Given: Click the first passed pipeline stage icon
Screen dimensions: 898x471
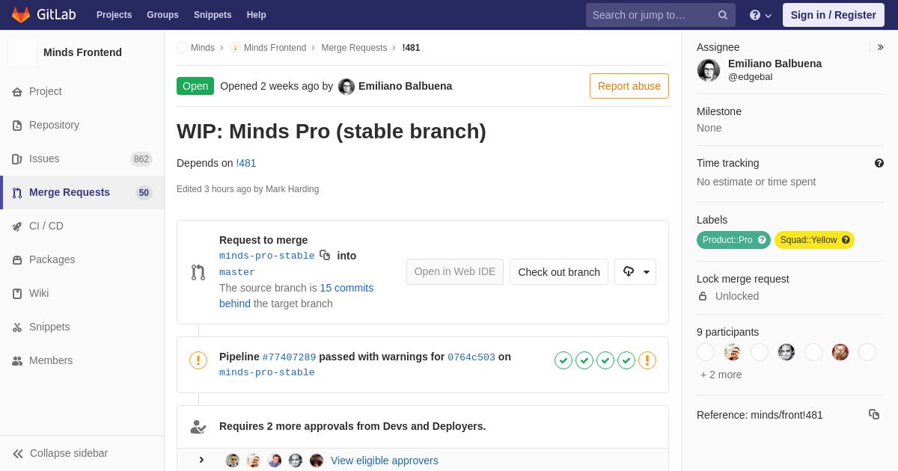Looking at the screenshot, I should point(563,360).
